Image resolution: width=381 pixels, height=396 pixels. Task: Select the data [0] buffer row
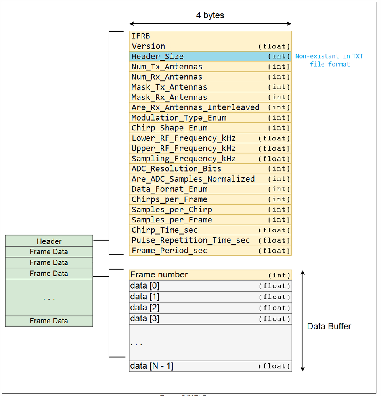(210, 285)
